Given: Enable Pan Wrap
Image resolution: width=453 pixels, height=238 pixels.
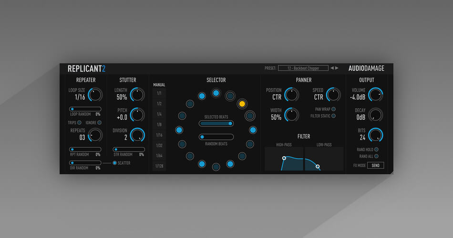Looking at the screenshot, I should 333,109.
